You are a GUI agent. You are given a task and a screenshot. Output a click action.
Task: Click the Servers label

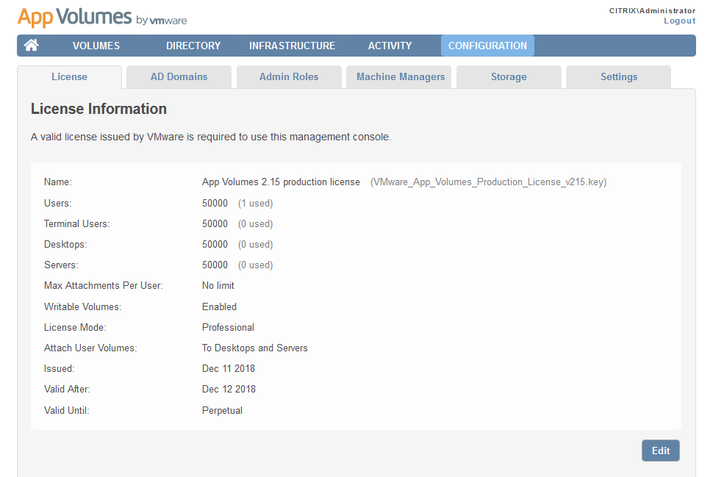tap(61, 265)
